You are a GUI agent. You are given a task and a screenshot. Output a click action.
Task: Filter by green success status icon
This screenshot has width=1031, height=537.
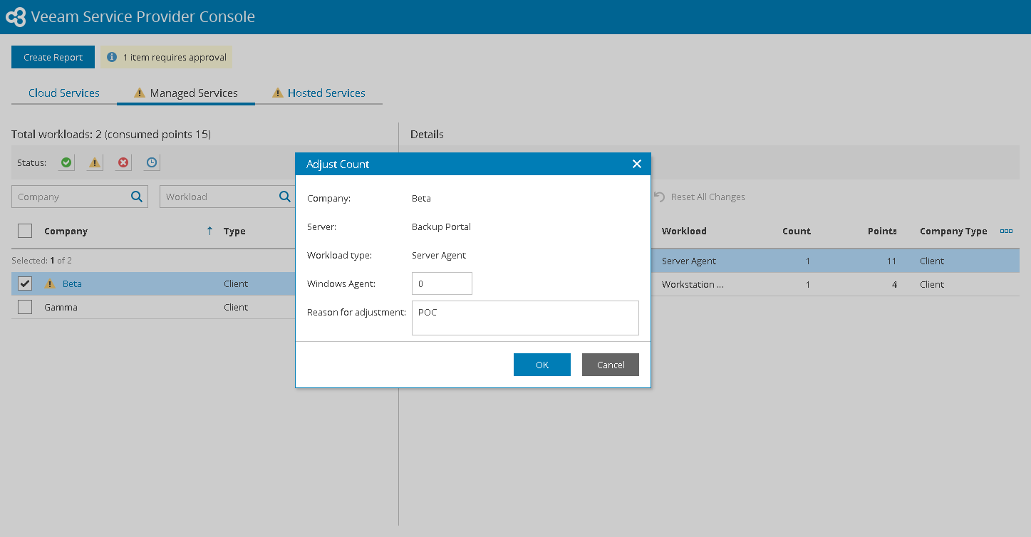66,163
